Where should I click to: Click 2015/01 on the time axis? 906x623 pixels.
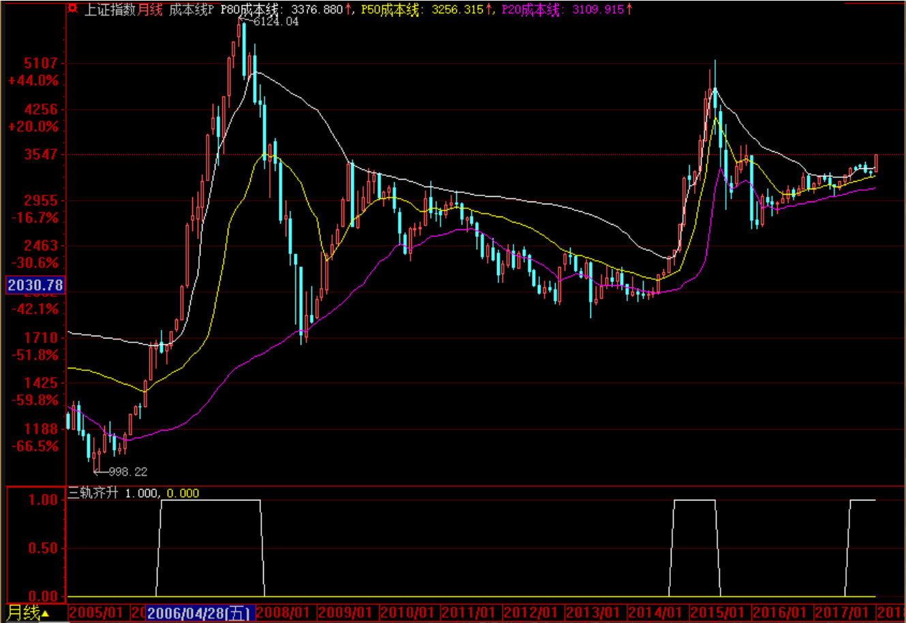tap(718, 613)
